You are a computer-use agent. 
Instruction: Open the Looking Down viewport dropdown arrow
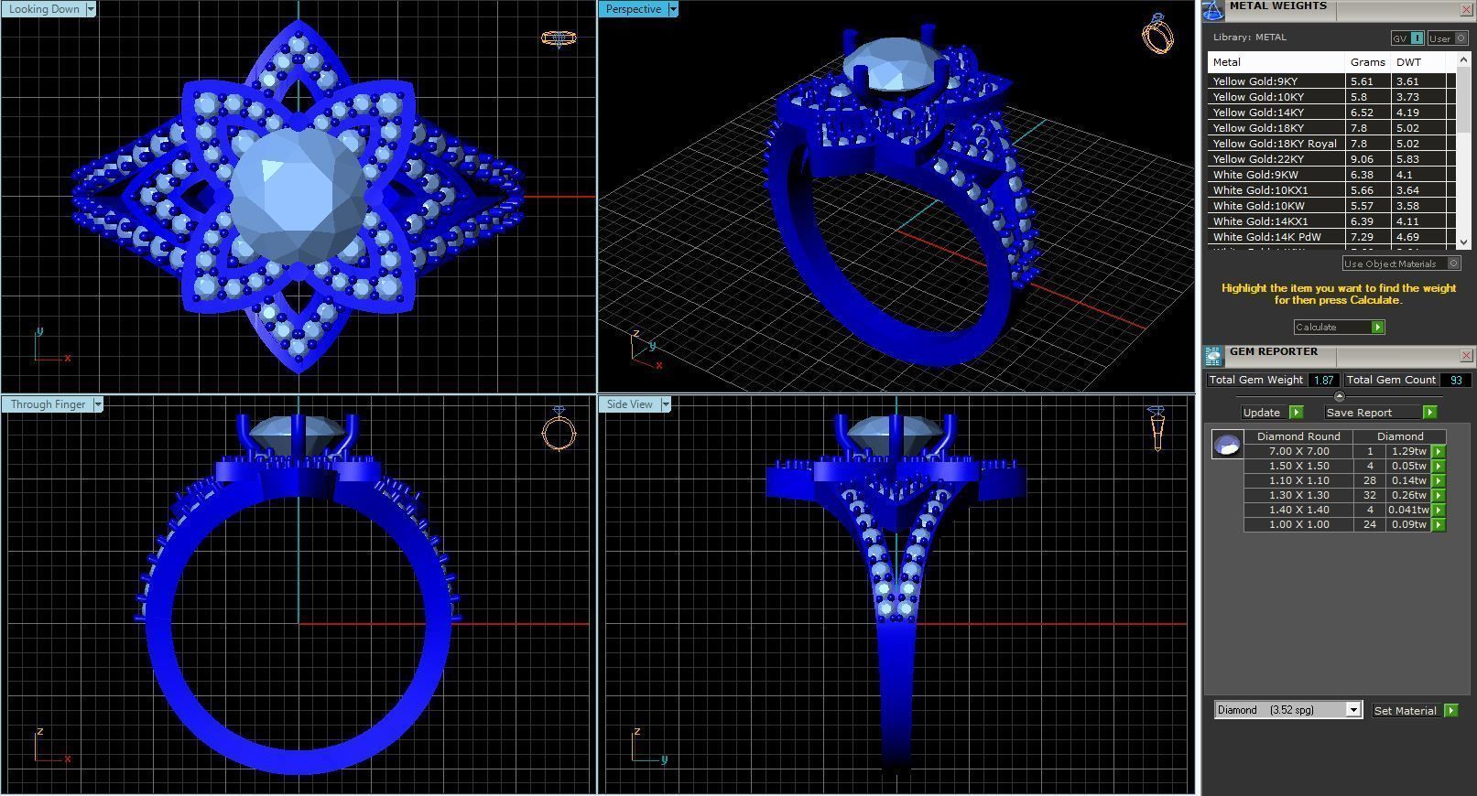91,9
